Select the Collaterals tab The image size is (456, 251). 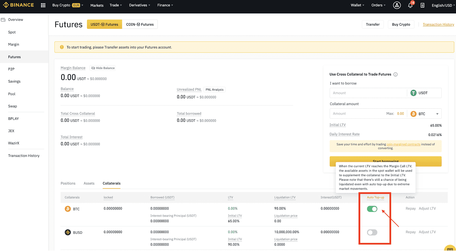(111, 183)
